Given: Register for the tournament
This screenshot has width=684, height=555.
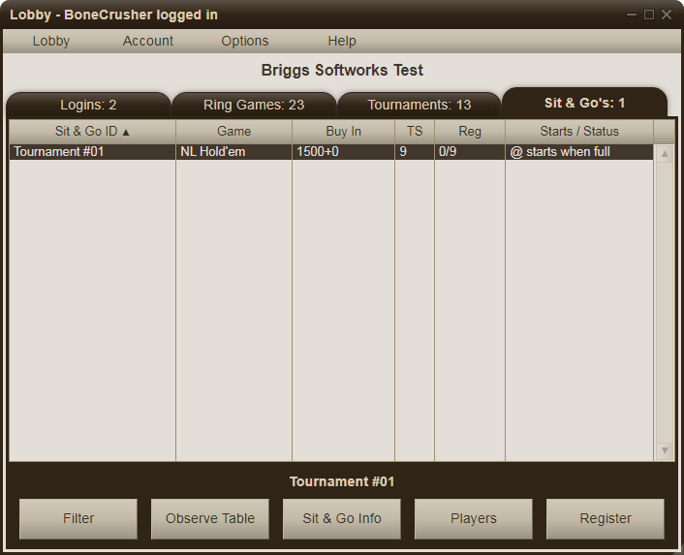Looking at the screenshot, I should point(606,519).
